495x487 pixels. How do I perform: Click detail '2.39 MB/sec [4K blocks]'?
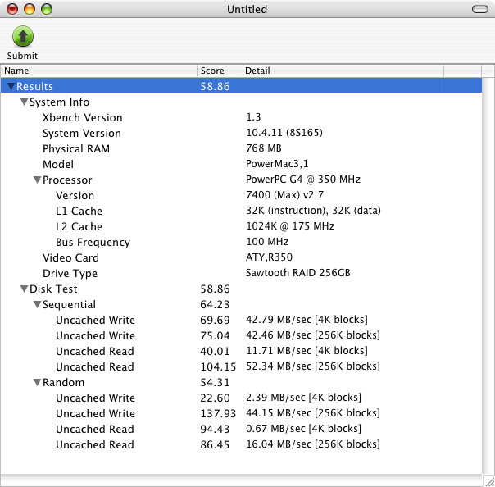(303, 398)
